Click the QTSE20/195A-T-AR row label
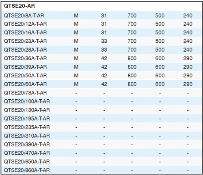203x175 pixels. [x=27, y=118]
